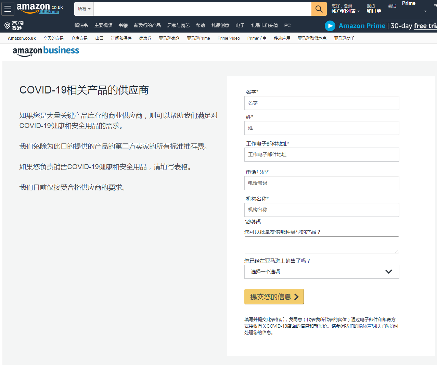Open the 畅销书 menu item
437x365 pixels.
coord(81,25)
